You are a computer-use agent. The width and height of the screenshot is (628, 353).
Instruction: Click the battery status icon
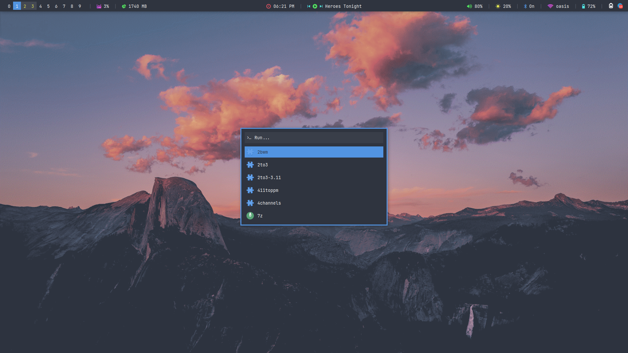click(583, 6)
